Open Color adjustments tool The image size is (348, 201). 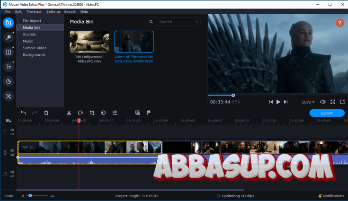coord(103,113)
